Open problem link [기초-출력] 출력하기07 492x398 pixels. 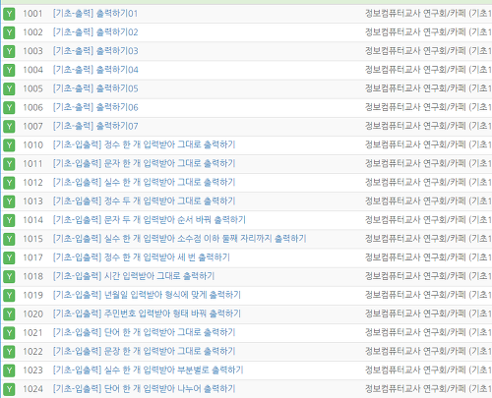95,126
